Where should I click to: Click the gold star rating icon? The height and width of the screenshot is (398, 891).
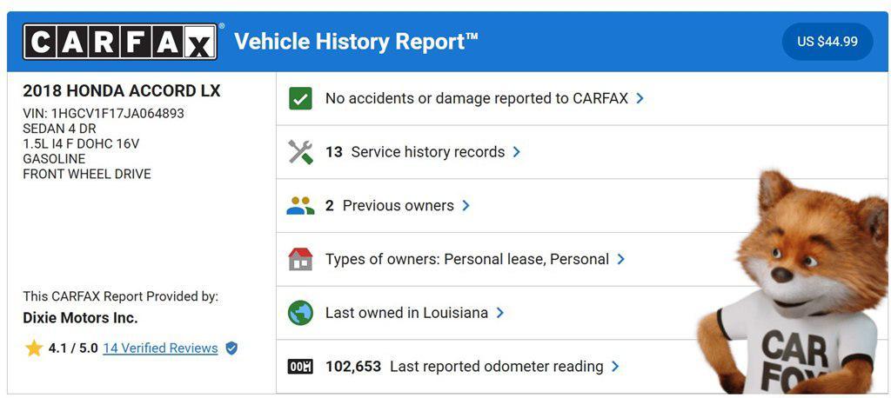(x=34, y=348)
